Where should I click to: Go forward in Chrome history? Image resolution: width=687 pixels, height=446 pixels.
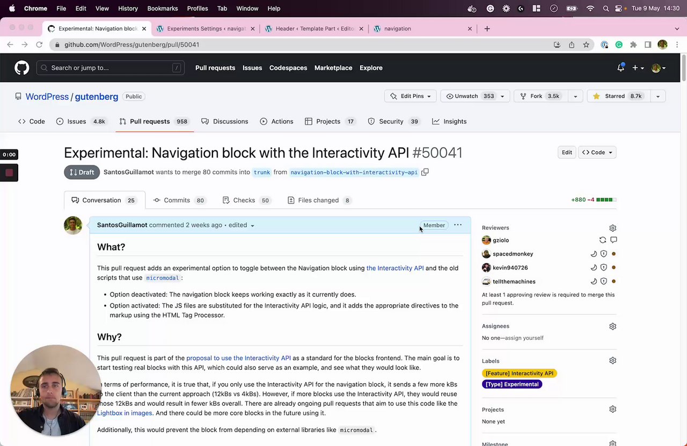point(25,45)
